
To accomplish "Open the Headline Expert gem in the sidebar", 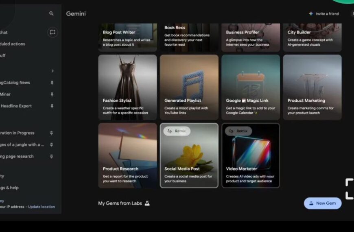I will (x=16, y=106).
